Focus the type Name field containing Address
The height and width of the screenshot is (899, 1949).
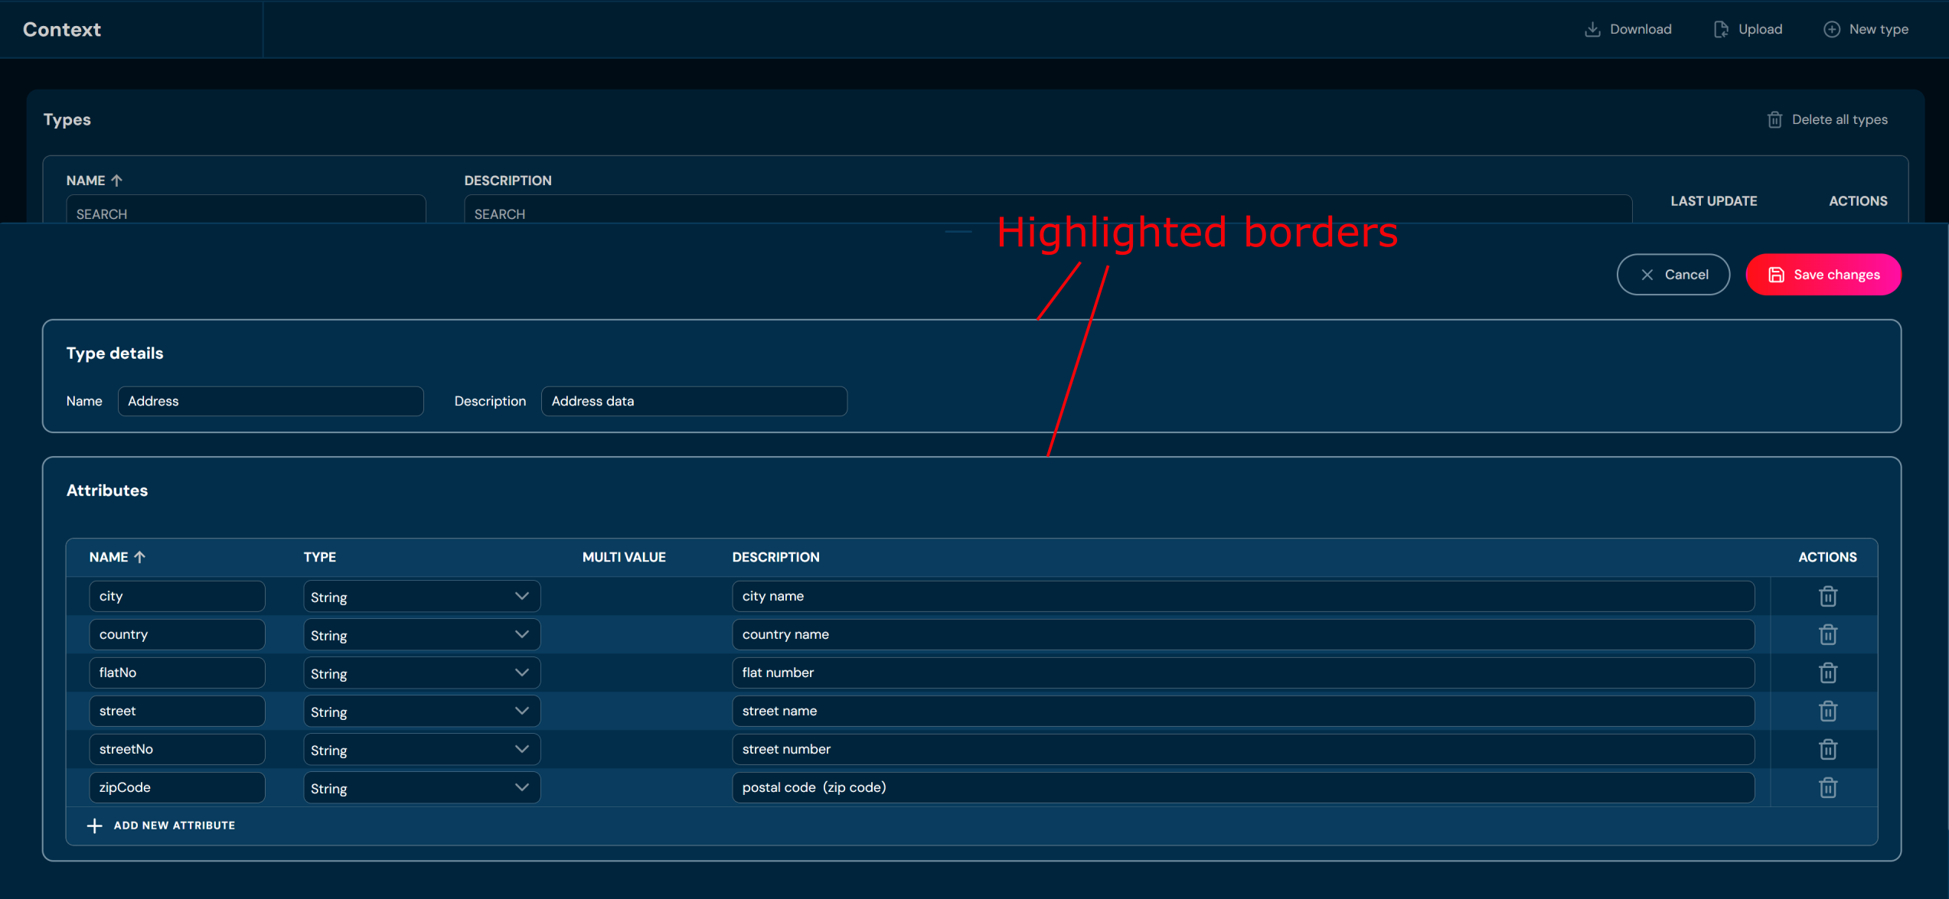click(270, 401)
